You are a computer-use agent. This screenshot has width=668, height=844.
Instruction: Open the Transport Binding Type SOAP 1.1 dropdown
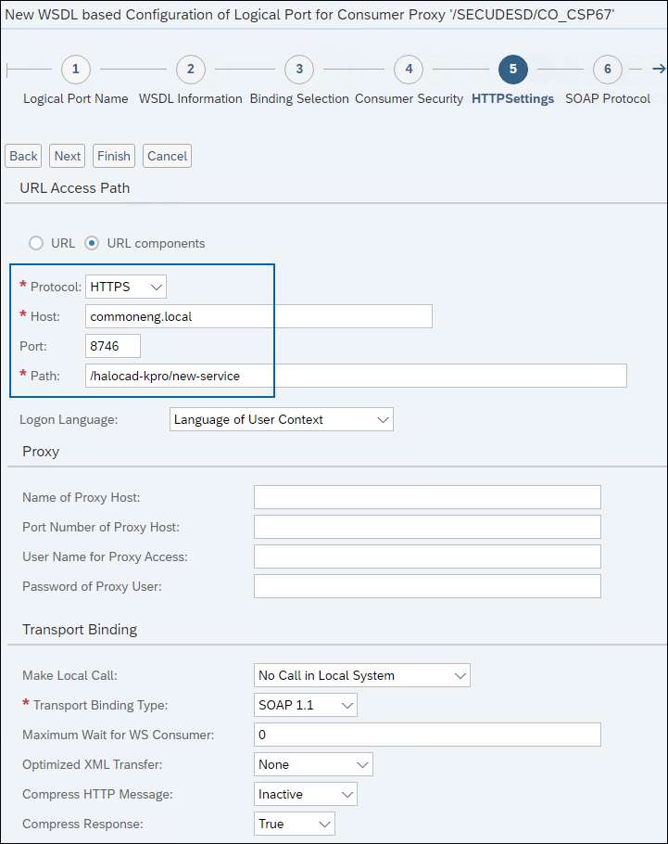(306, 705)
